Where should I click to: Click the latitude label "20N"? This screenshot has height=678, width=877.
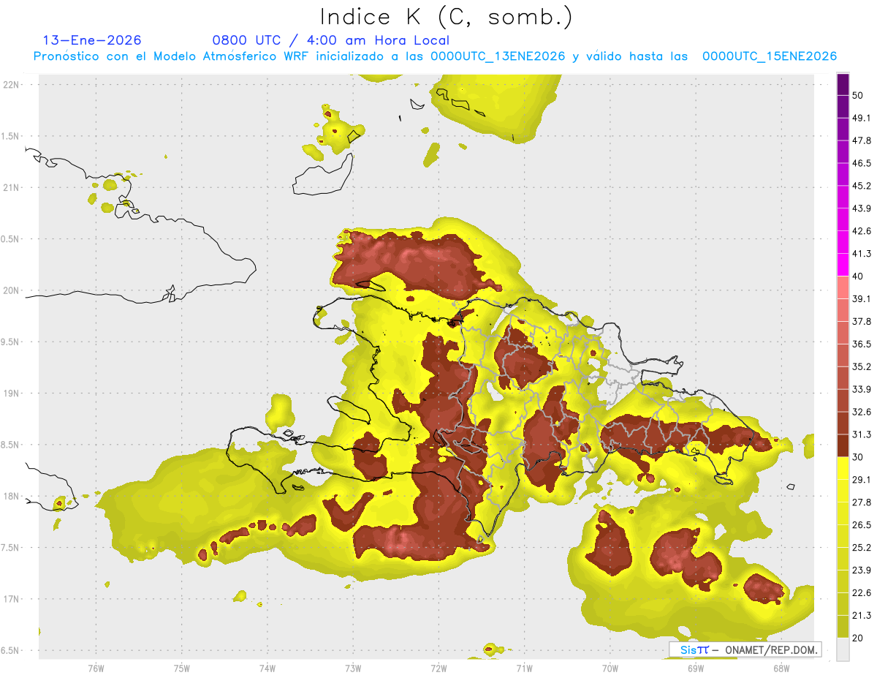point(11,290)
